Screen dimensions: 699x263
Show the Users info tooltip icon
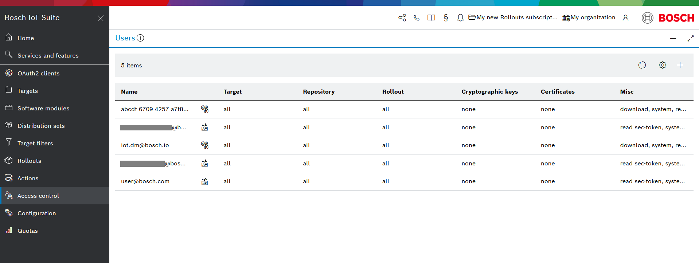click(140, 38)
